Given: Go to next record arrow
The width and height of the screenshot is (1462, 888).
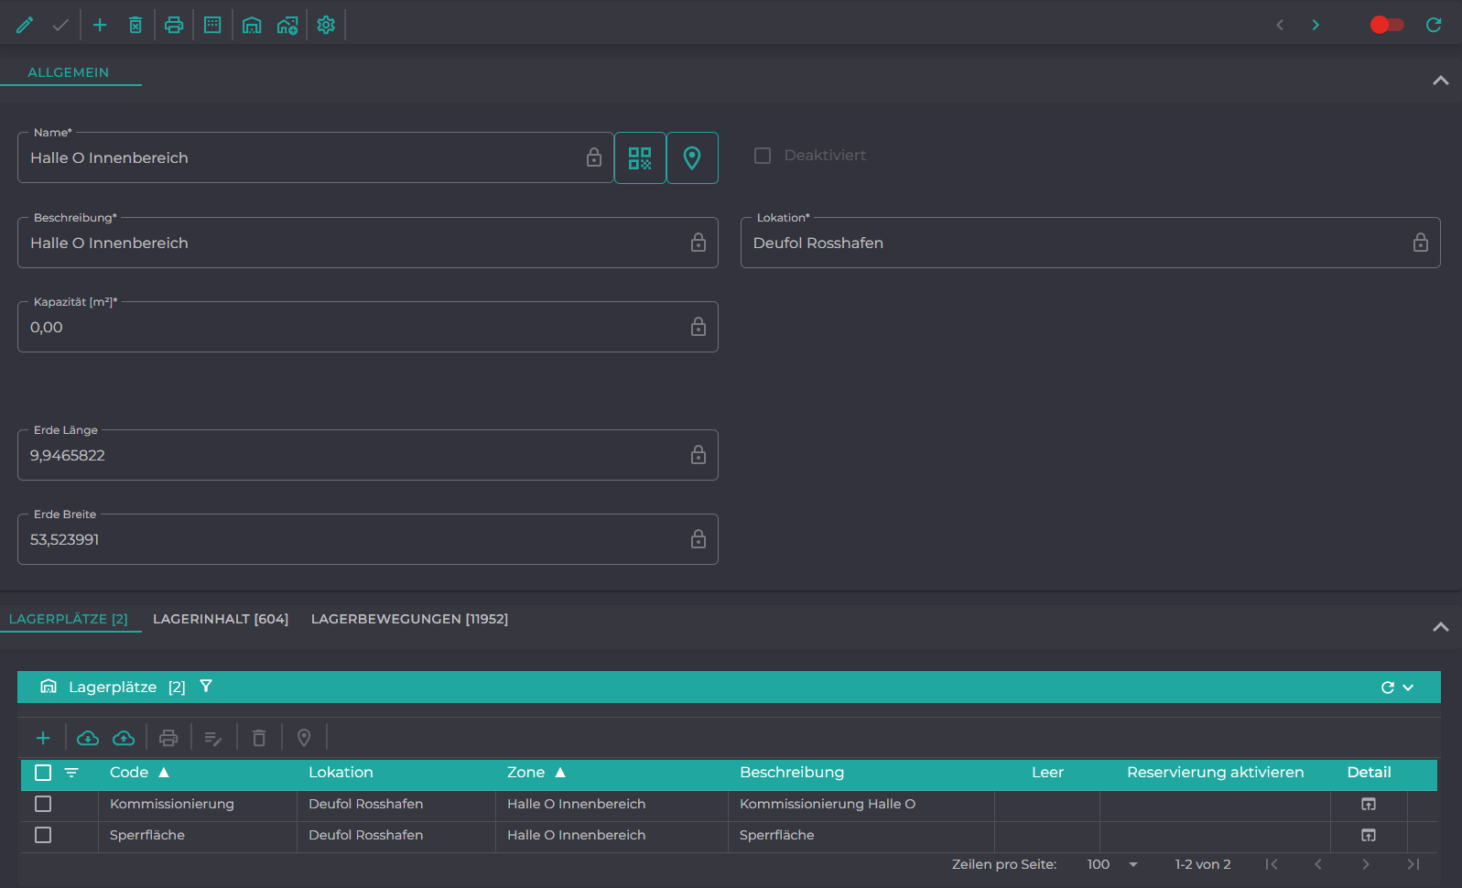Looking at the screenshot, I should (x=1316, y=25).
